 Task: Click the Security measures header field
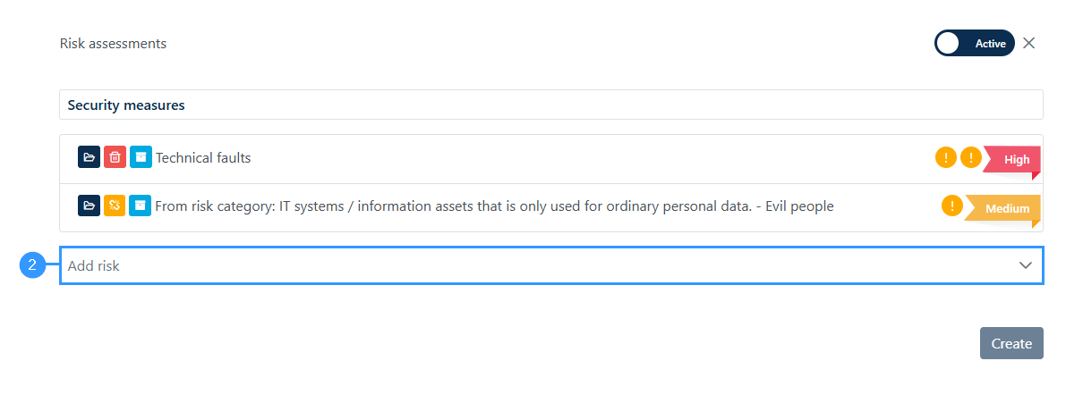pos(550,105)
